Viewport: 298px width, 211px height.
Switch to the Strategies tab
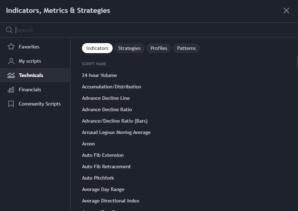(x=129, y=48)
